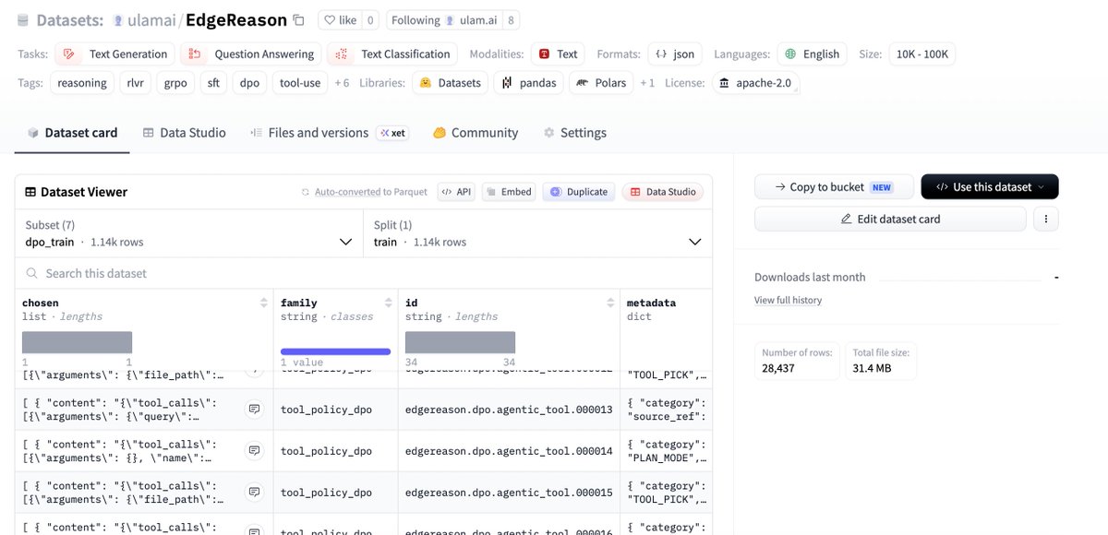
Task: Select the Text modality tag
Action: click(x=558, y=54)
